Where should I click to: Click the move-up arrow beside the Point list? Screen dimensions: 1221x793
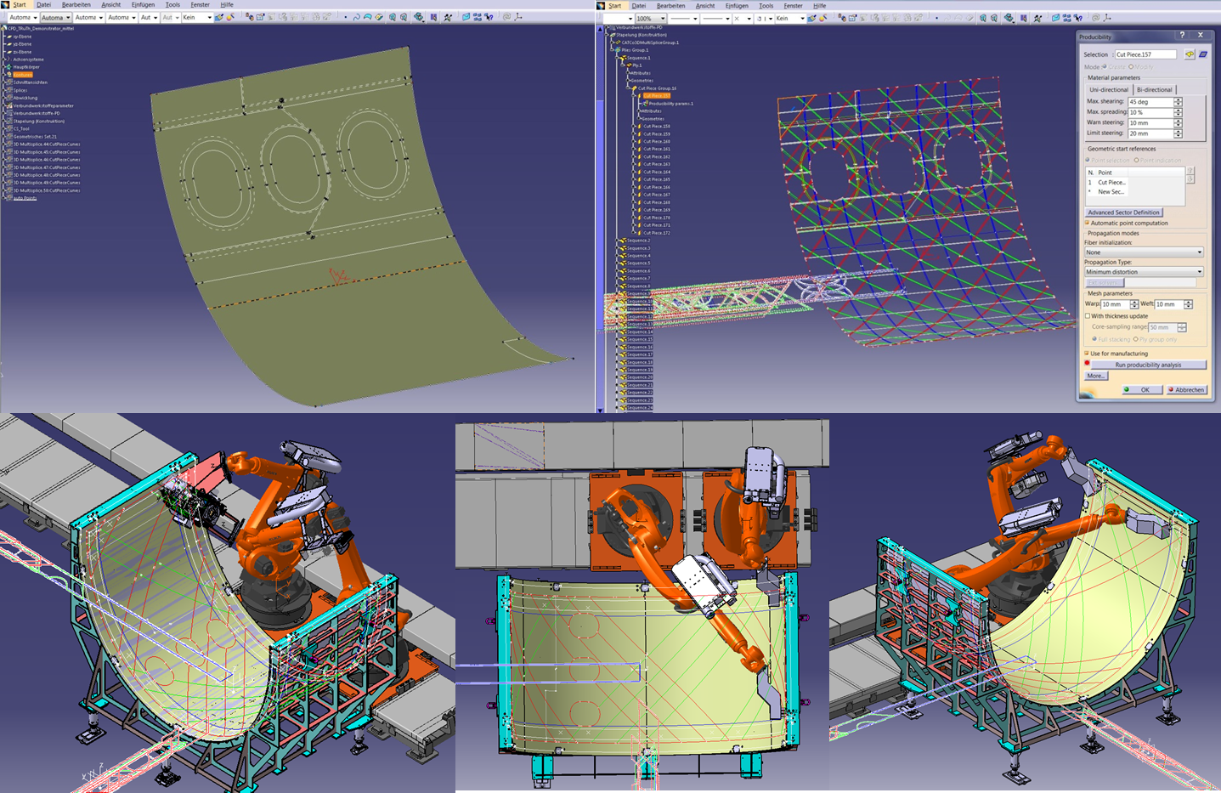[x=1190, y=171]
